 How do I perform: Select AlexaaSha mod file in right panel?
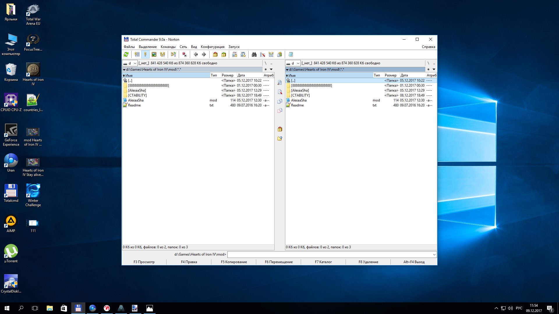pos(361,100)
